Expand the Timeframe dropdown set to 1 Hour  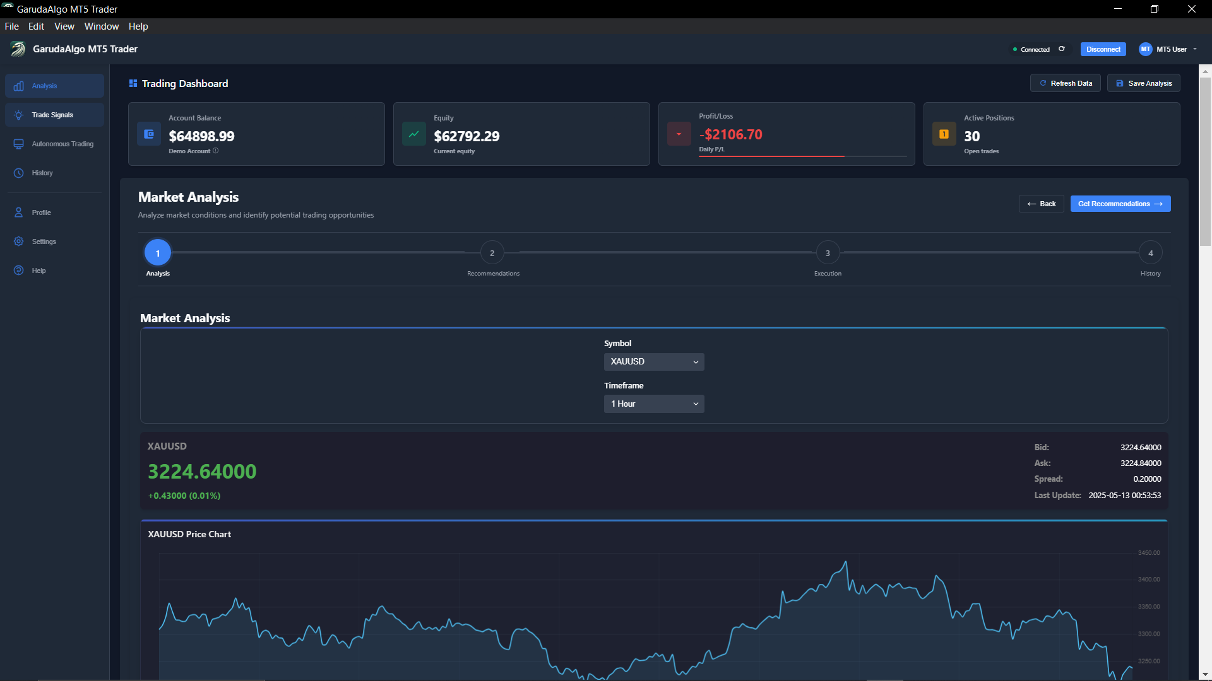click(654, 404)
